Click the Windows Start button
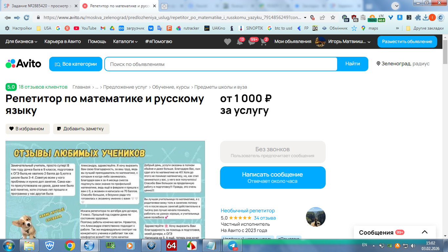The width and height of the screenshot is (448, 252). tap(9, 245)
